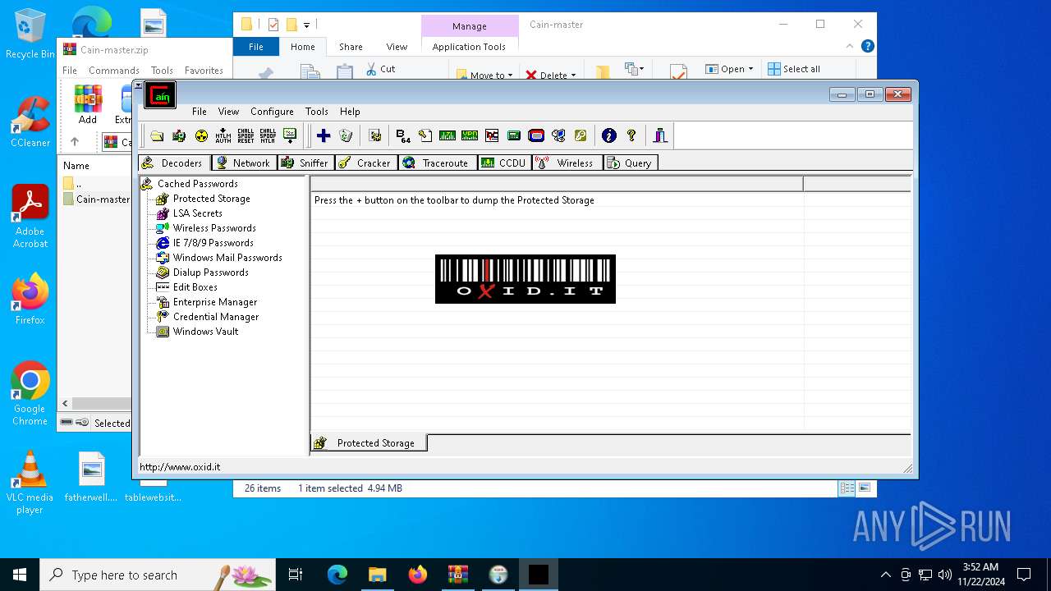This screenshot has width=1051, height=591.
Task: Select Wireless Passwords in the tree
Action: [214, 228]
